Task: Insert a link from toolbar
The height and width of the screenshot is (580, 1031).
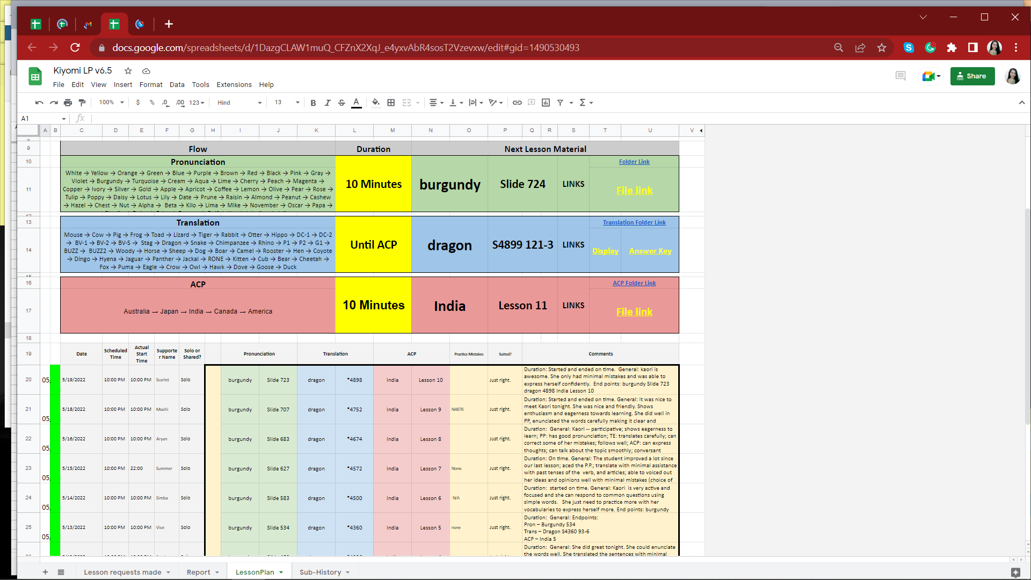Action: (x=517, y=103)
